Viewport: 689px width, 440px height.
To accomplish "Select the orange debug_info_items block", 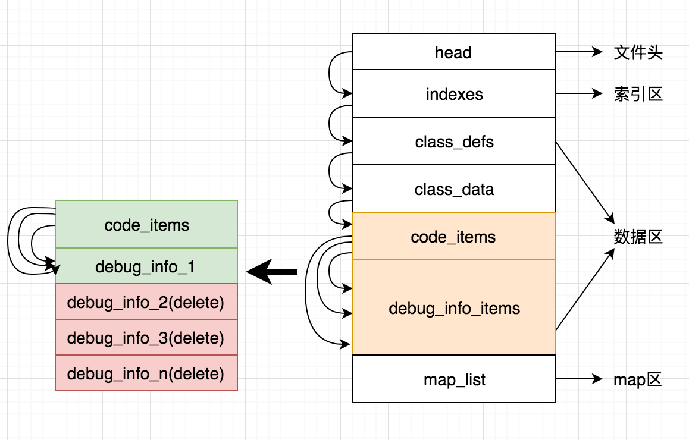I will point(454,308).
